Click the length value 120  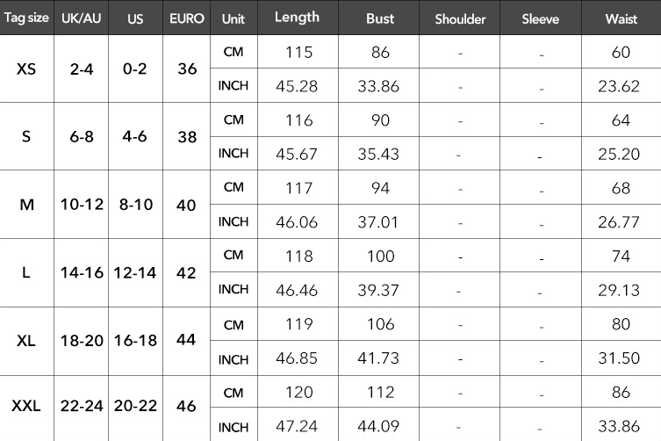point(298,393)
